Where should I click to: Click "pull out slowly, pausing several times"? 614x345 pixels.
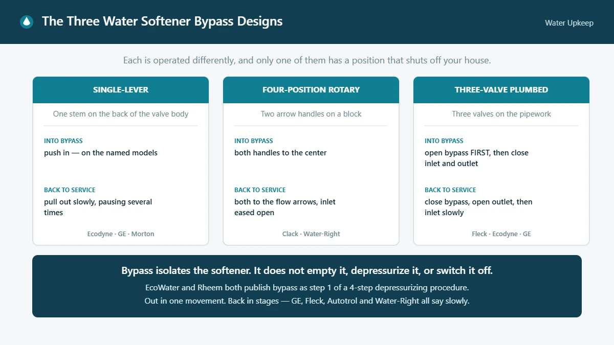pos(98,207)
